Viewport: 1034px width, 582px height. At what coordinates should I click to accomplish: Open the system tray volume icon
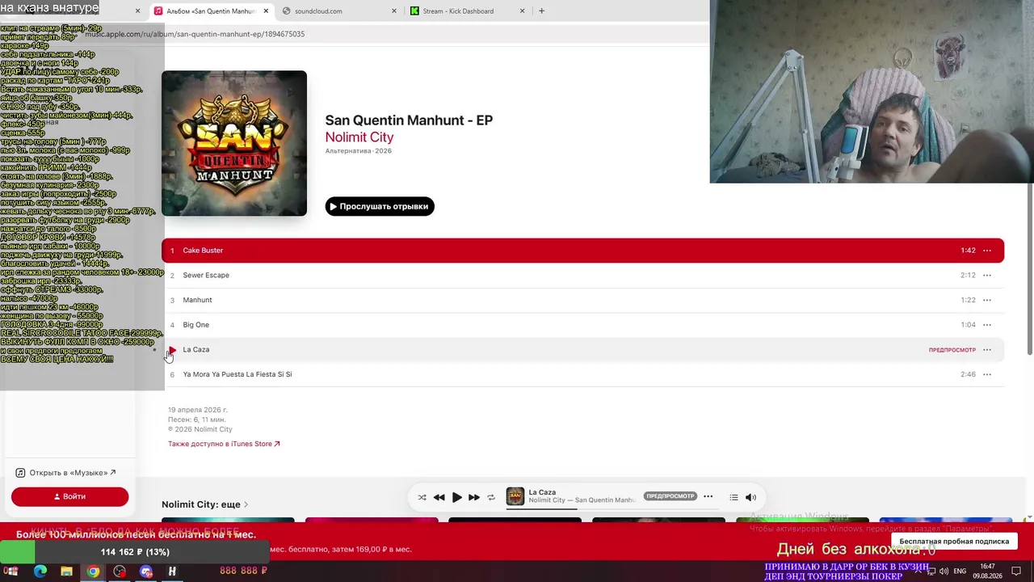tap(944, 571)
